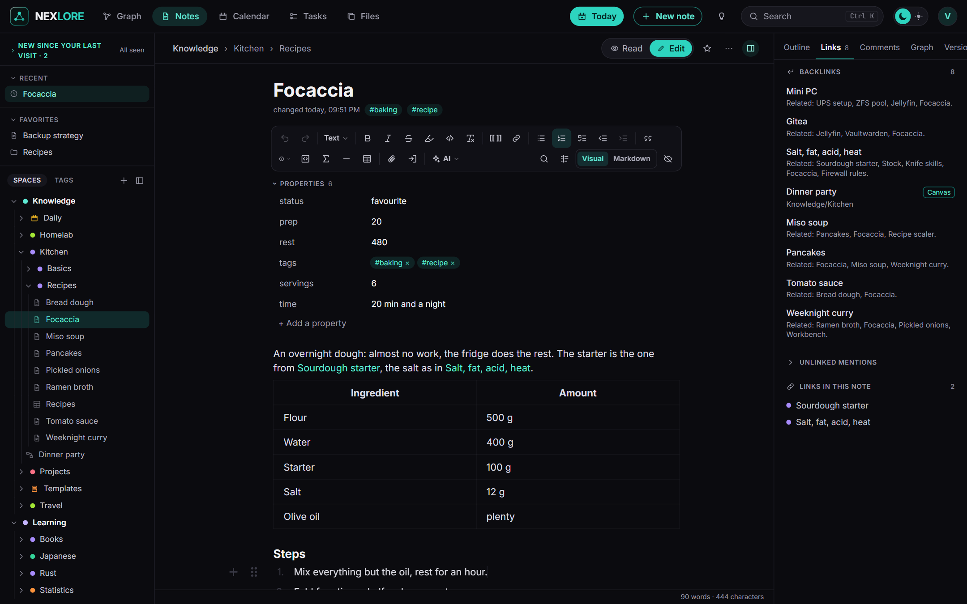The image size is (967, 604).
Task: Open the Graph view in top navigation
Action: pos(122,17)
